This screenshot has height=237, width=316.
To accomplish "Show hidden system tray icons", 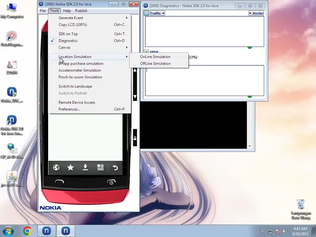I will pyautogui.click(x=262, y=231).
